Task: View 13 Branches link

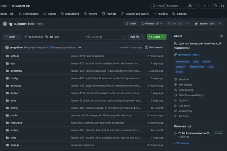Action: coord(34,37)
